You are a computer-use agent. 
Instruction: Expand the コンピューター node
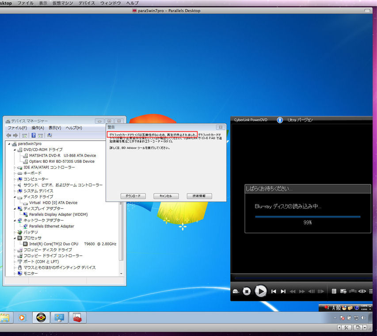(x=15, y=179)
